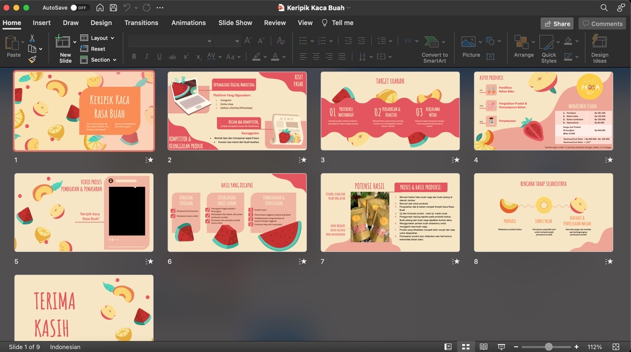Image resolution: width=631 pixels, height=352 pixels.
Task: Start slide show from status bar icon
Action: (x=502, y=347)
